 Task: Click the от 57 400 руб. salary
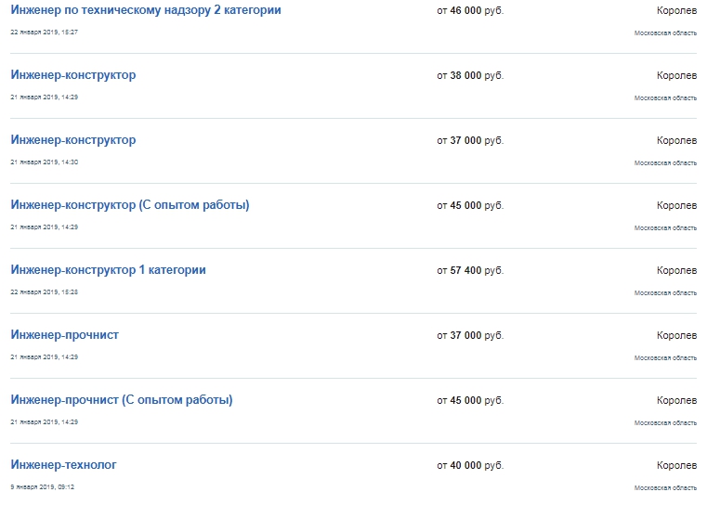tap(470, 270)
